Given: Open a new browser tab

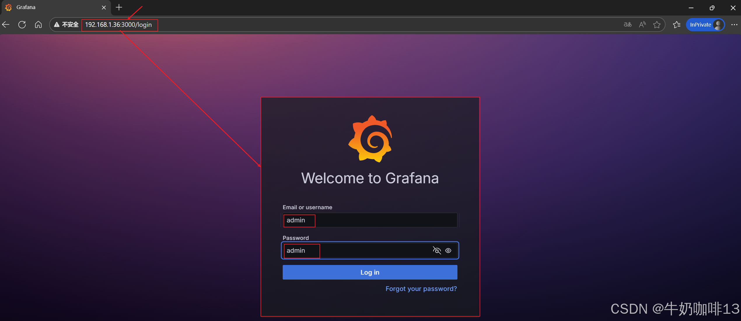Looking at the screenshot, I should pyautogui.click(x=119, y=7).
